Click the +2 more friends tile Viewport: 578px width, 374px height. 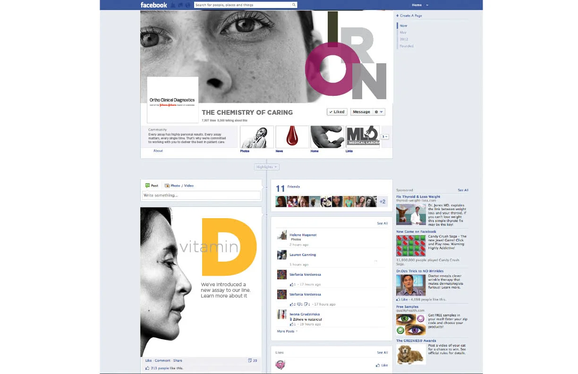[x=382, y=202]
